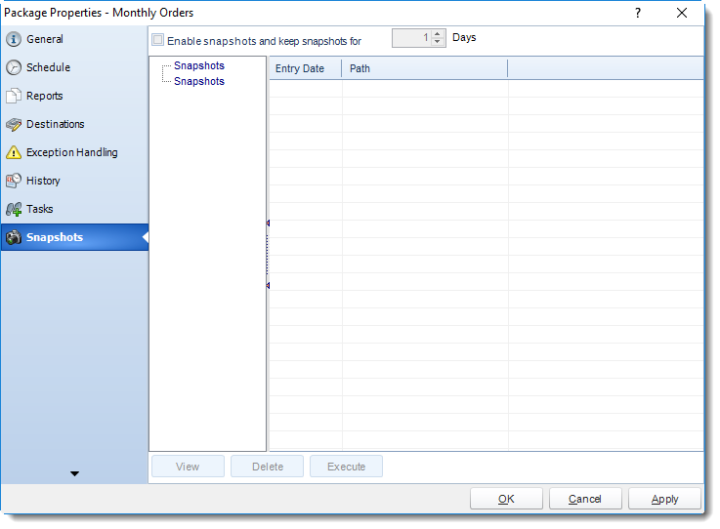Decrease the days spinner value
This screenshot has height=529, width=720.
[438, 43]
